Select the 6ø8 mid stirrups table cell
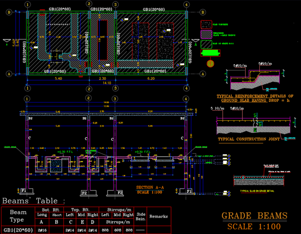The width and height of the screenshot is (301, 234). click(x=117, y=230)
